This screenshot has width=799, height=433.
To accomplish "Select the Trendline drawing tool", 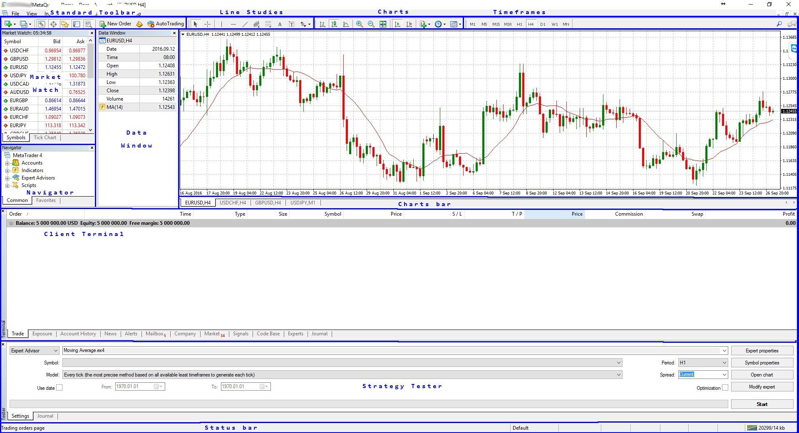I will 245,24.
